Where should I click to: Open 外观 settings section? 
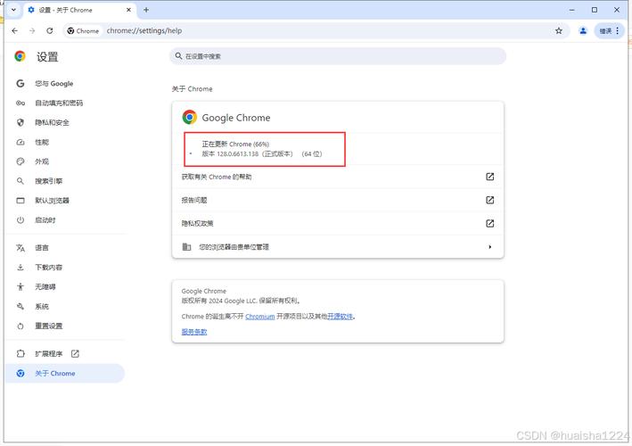click(x=42, y=161)
